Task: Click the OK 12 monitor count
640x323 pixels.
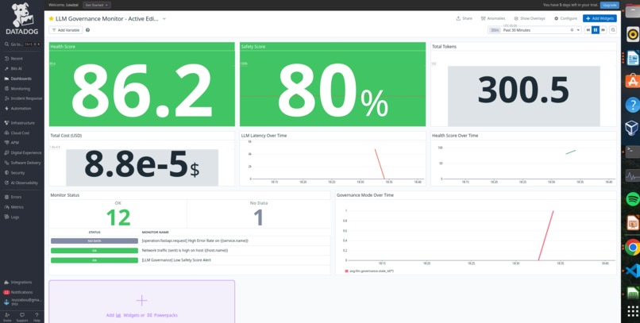Action: [x=118, y=217]
